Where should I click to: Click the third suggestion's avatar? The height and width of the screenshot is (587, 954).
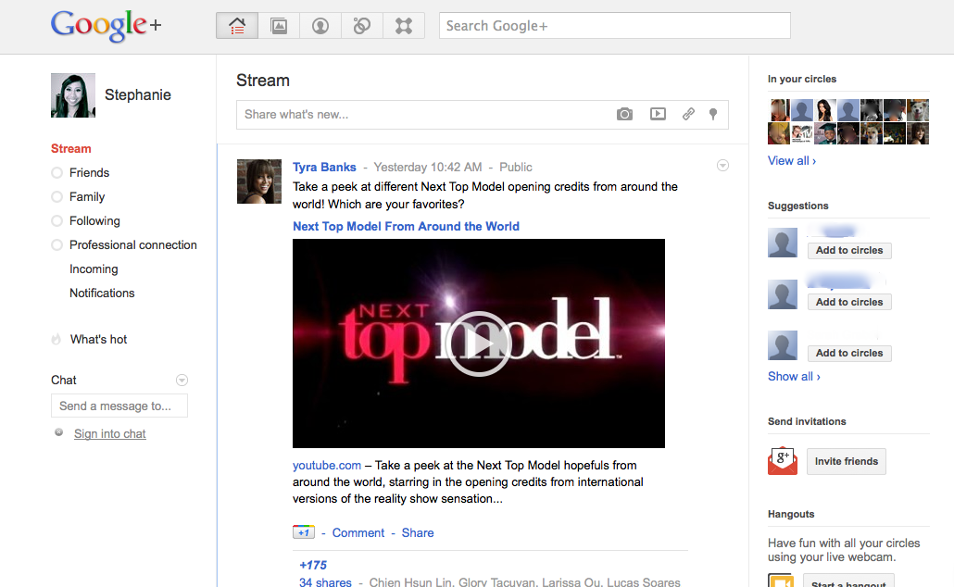[783, 345]
